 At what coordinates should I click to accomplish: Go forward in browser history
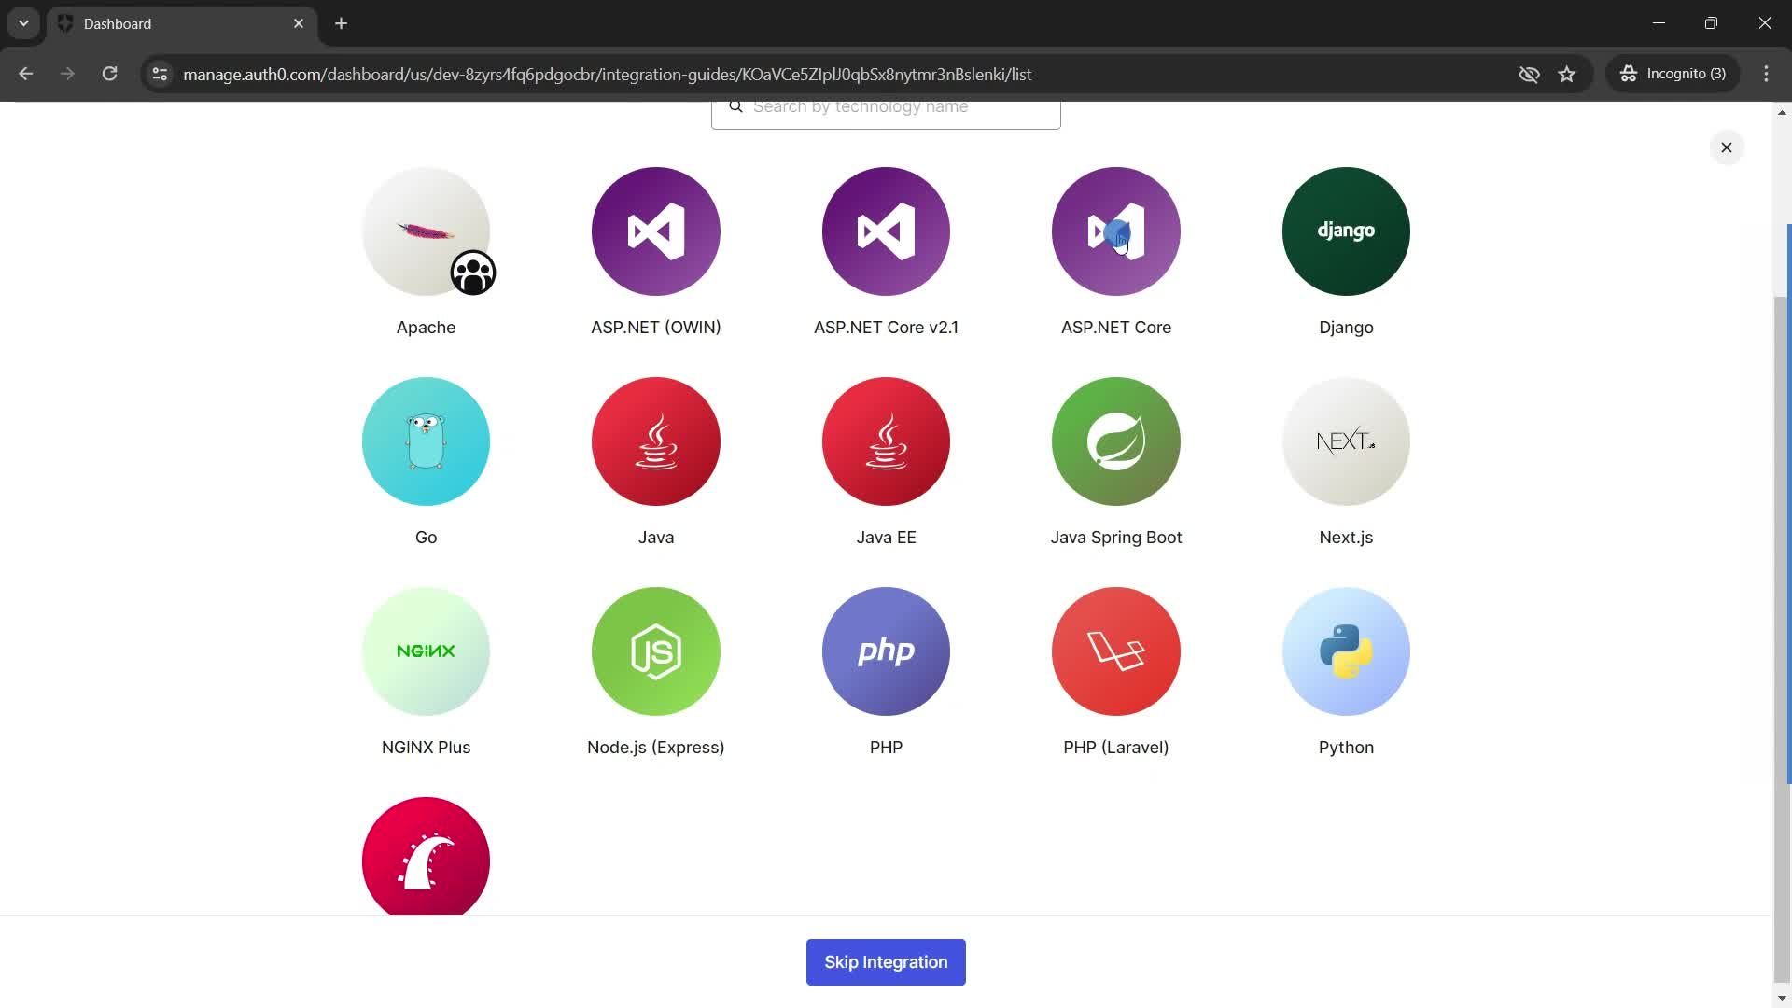[x=67, y=74]
